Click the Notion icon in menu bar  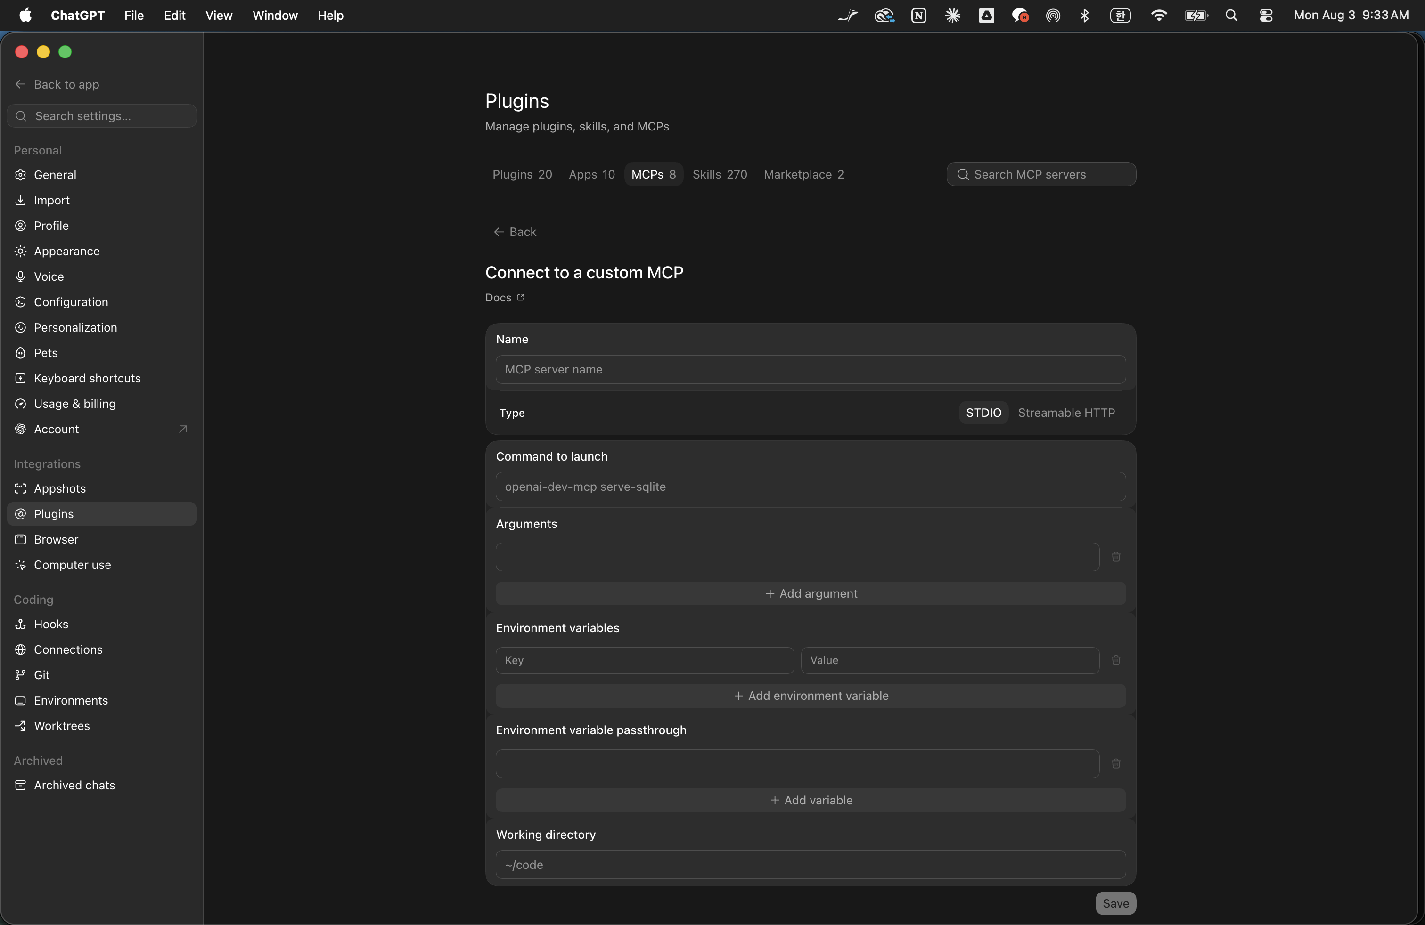(x=918, y=16)
